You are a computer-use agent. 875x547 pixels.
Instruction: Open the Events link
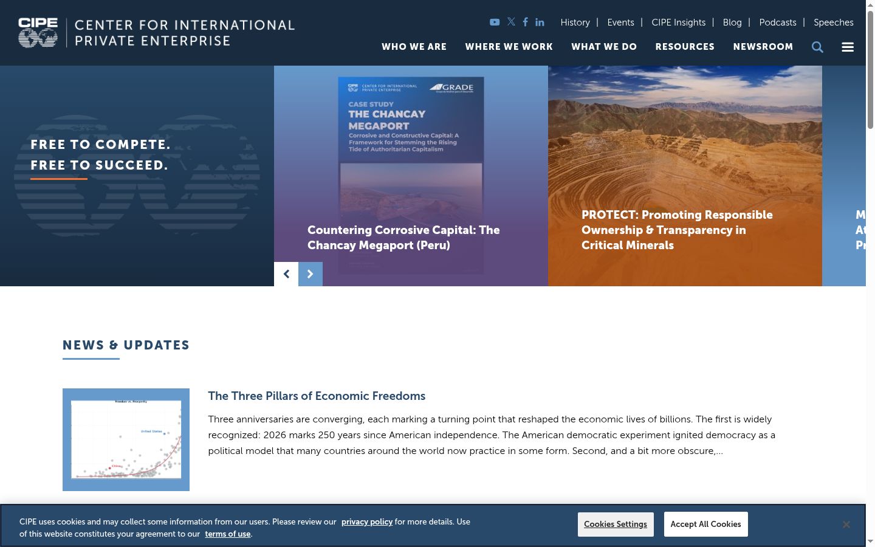click(620, 22)
